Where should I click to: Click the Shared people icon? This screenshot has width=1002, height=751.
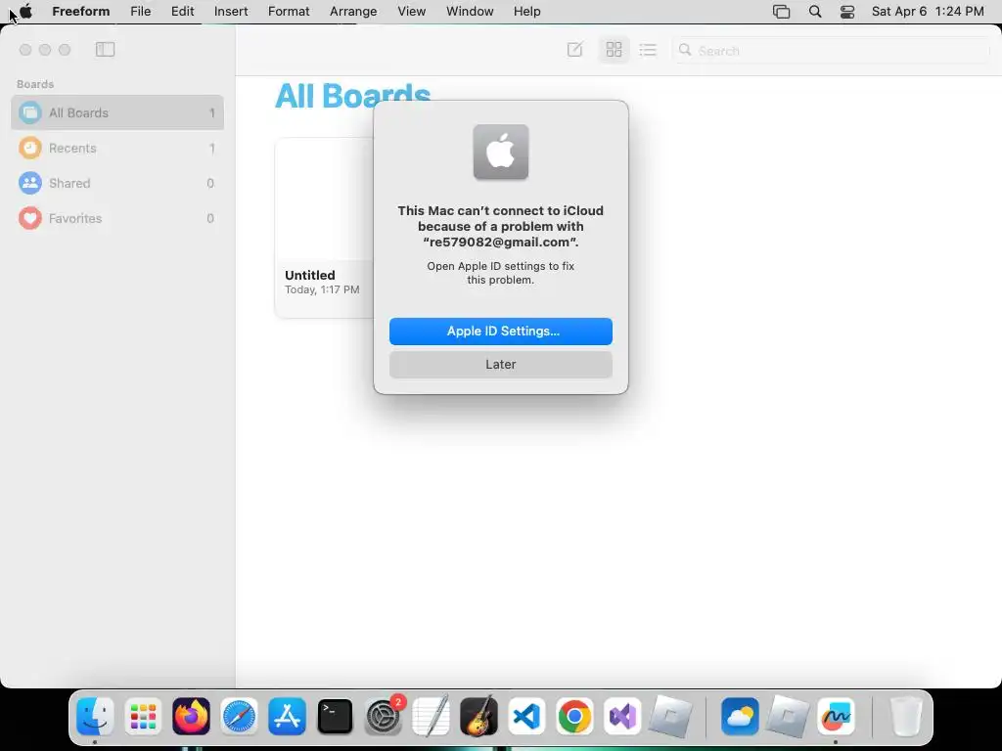pyautogui.click(x=29, y=183)
